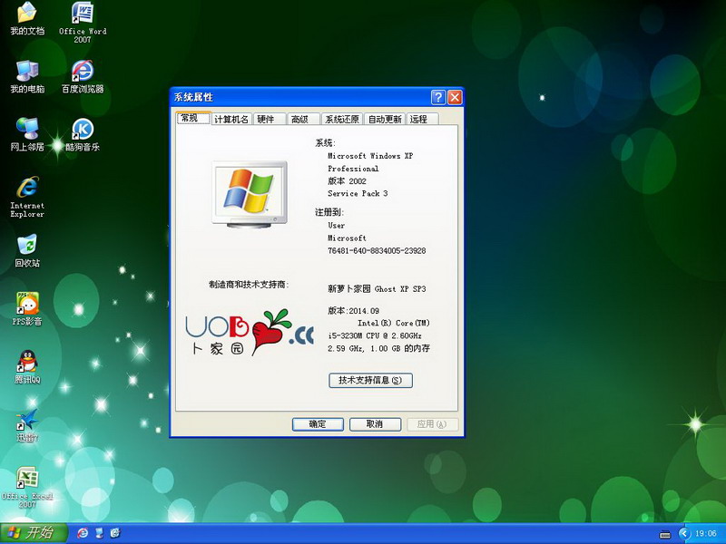Open the 高级 tab

303,120
